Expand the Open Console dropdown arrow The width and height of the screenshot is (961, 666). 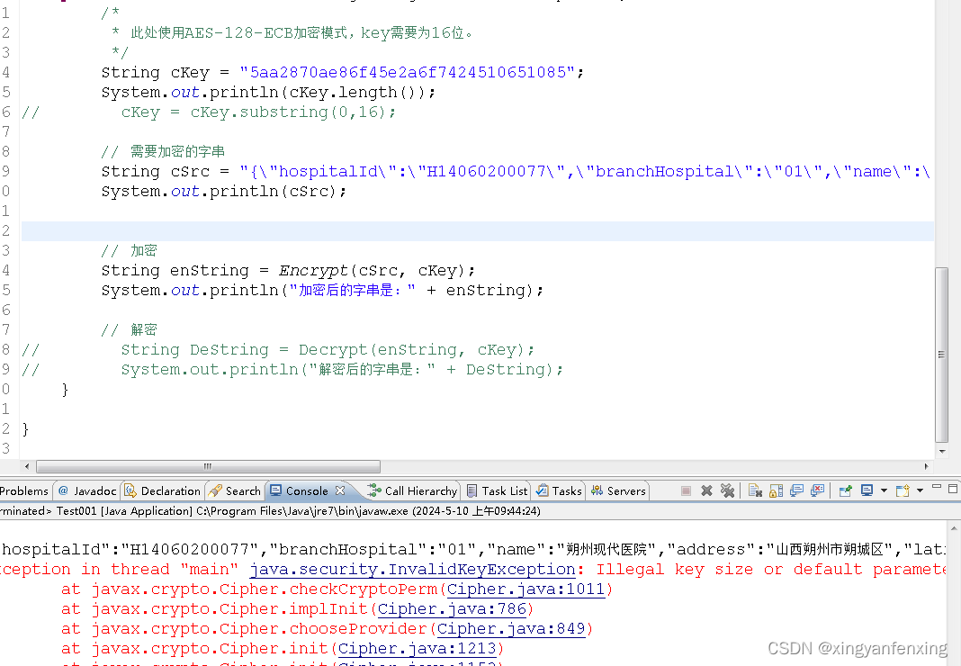920,490
